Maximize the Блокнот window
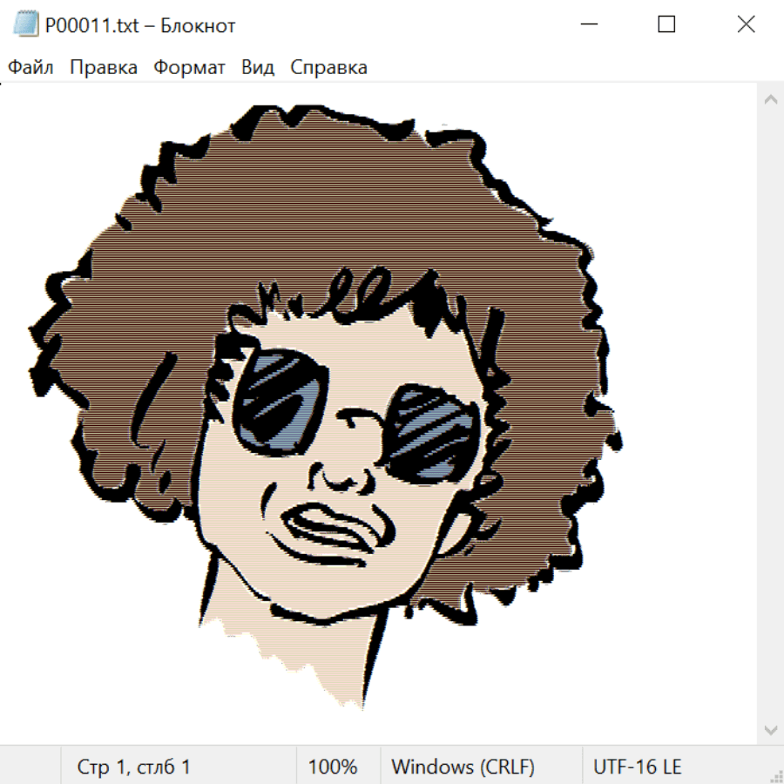This screenshot has height=784, width=784. click(666, 25)
